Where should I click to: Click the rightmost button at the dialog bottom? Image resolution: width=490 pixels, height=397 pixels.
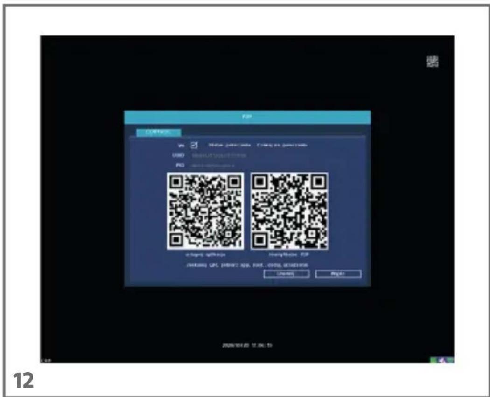tap(338, 274)
